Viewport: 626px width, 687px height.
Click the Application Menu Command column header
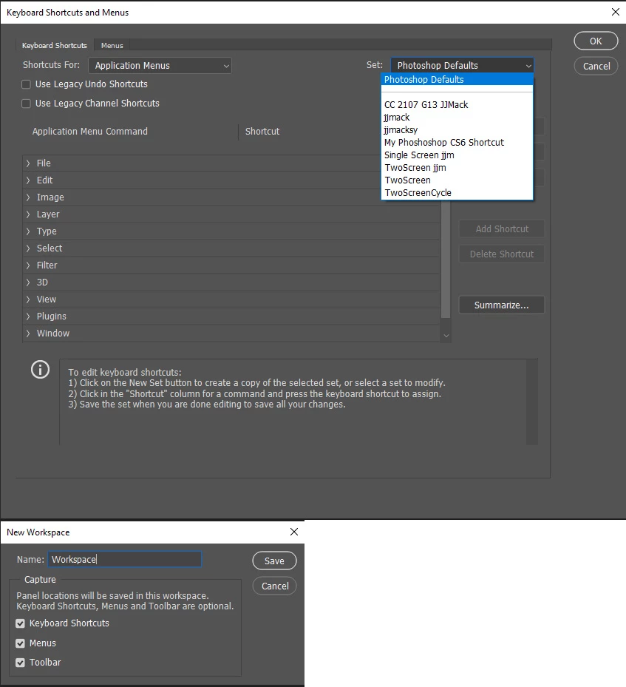[89, 132]
